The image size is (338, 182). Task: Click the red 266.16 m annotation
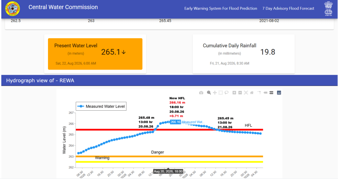pos(177,102)
